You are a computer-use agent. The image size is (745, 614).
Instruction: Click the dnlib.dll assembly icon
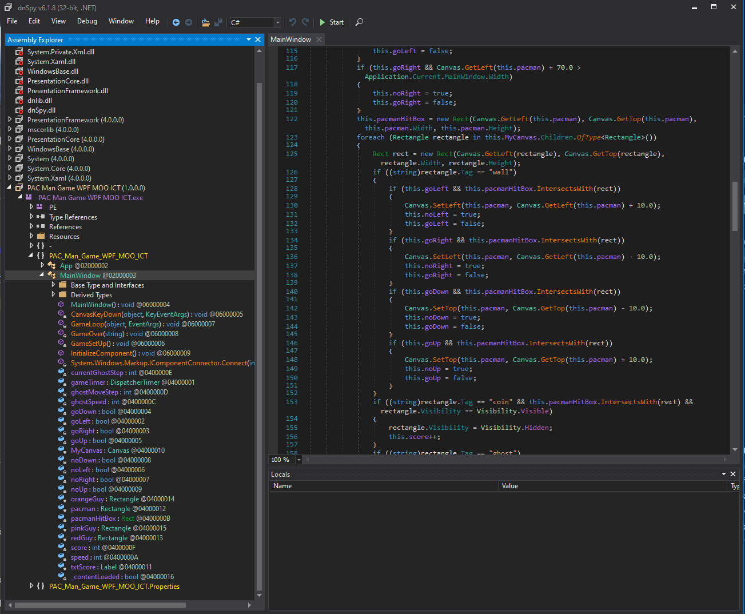[19, 101]
